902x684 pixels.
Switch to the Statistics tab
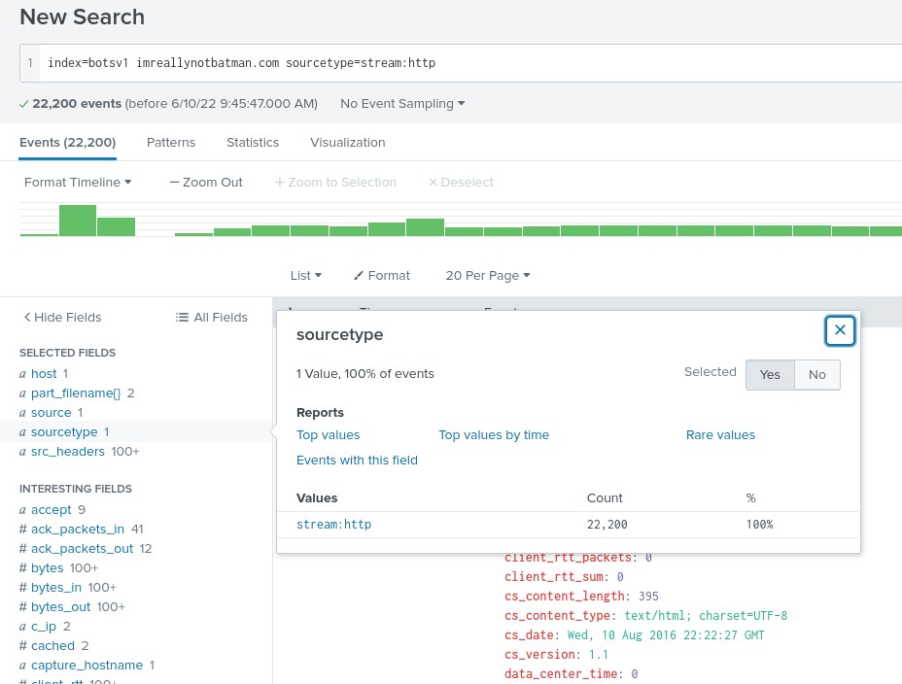253,143
